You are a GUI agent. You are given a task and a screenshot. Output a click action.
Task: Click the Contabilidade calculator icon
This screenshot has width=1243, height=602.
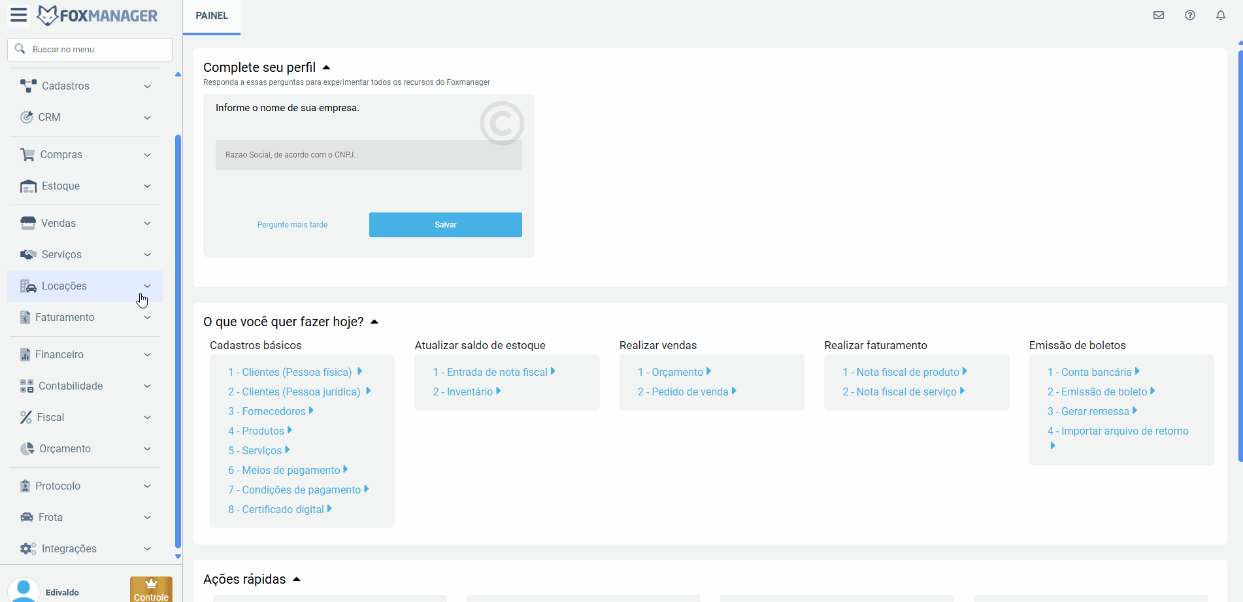27,386
